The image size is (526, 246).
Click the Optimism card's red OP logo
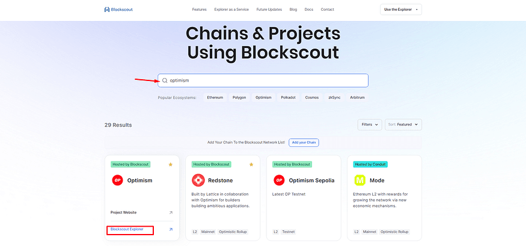tap(117, 180)
